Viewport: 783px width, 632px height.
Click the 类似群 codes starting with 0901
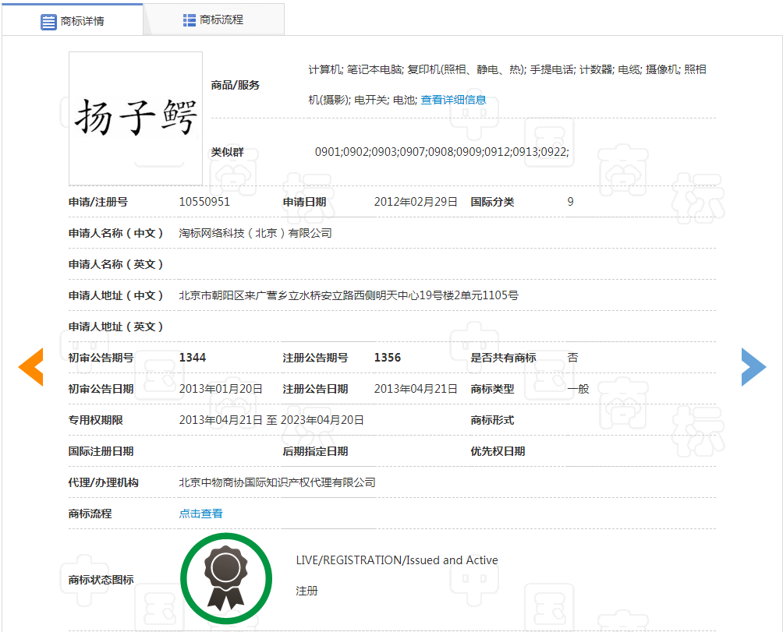(441, 152)
